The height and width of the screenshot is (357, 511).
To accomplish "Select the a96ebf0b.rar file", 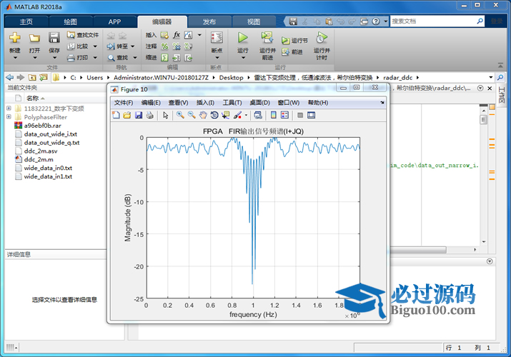I will point(42,126).
